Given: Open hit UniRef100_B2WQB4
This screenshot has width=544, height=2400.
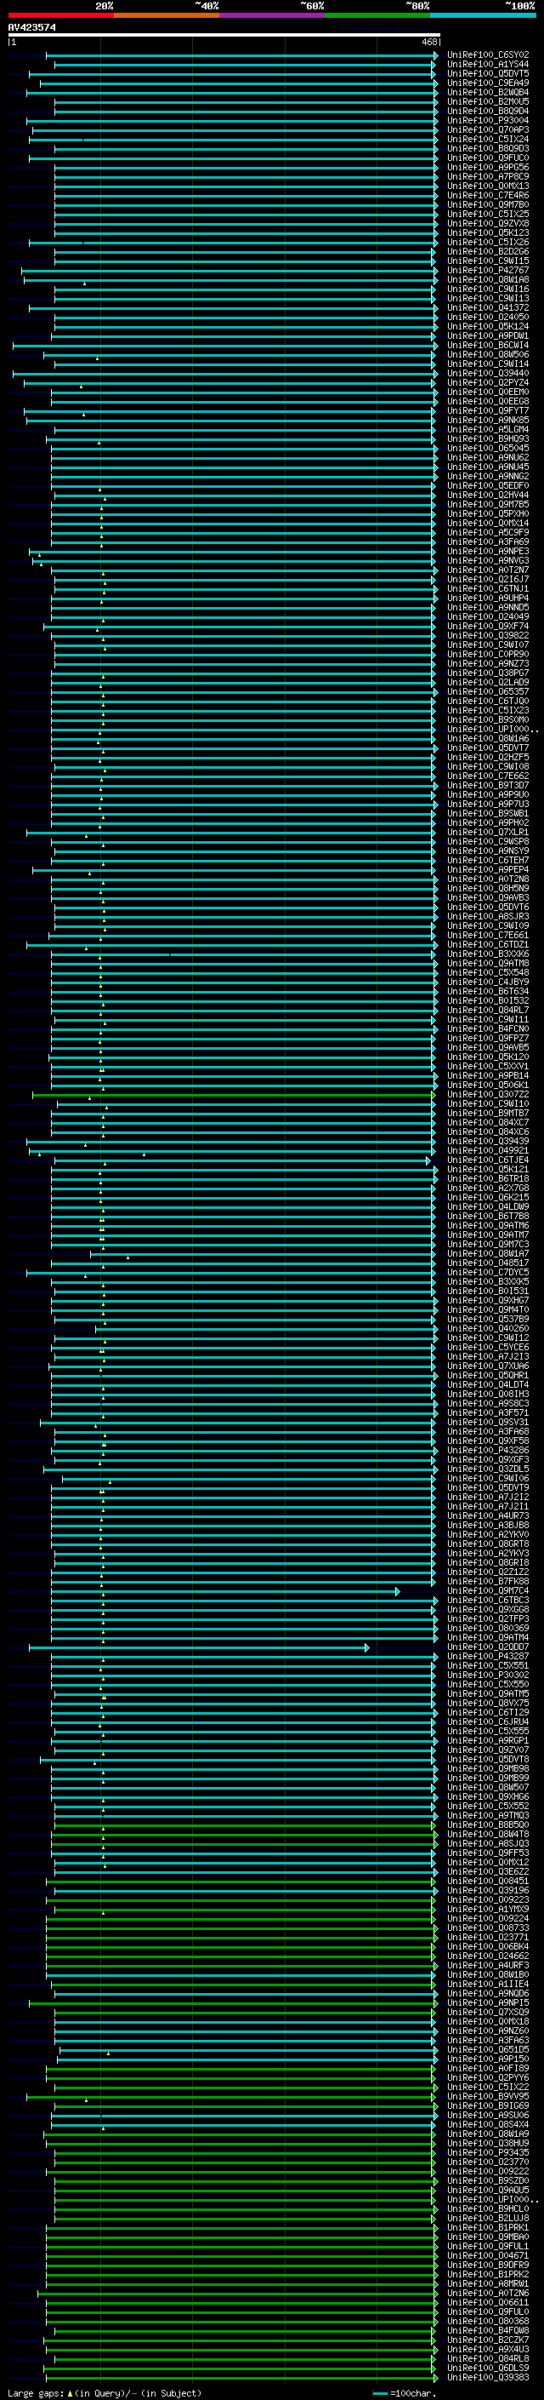Looking at the screenshot, I should (x=487, y=92).
